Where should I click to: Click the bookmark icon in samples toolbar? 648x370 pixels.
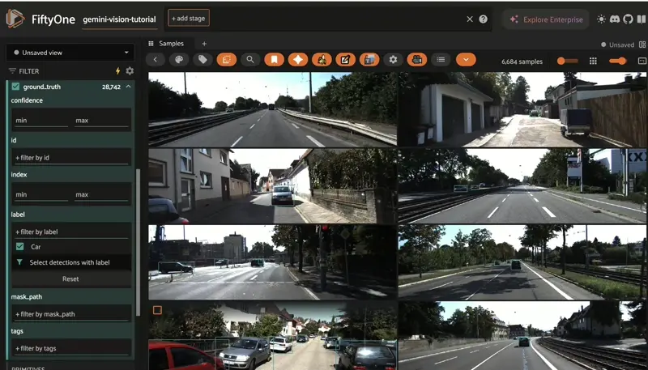click(x=274, y=60)
